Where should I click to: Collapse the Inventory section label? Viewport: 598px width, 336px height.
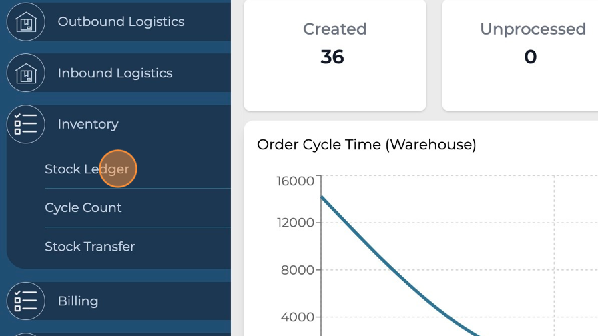88,124
